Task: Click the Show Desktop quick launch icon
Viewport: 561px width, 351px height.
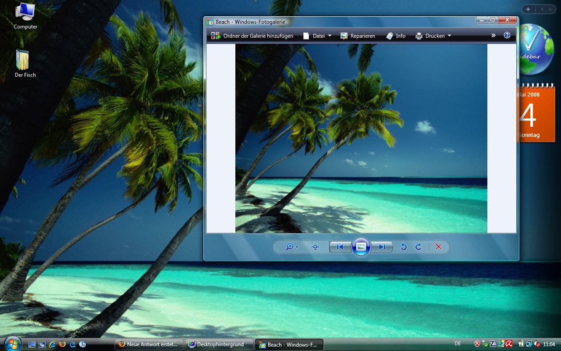Action: point(32,344)
